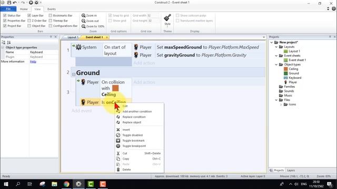
Task: Switch to Layers panel tab
Action: (291, 170)
